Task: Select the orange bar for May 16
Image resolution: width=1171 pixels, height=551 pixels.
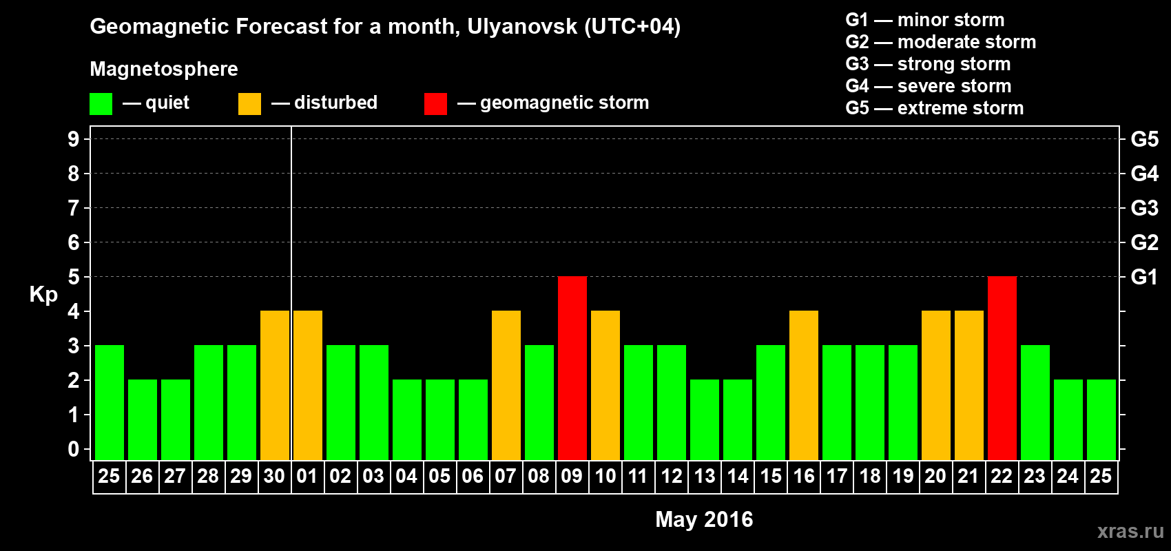Action: coord(804,385)
